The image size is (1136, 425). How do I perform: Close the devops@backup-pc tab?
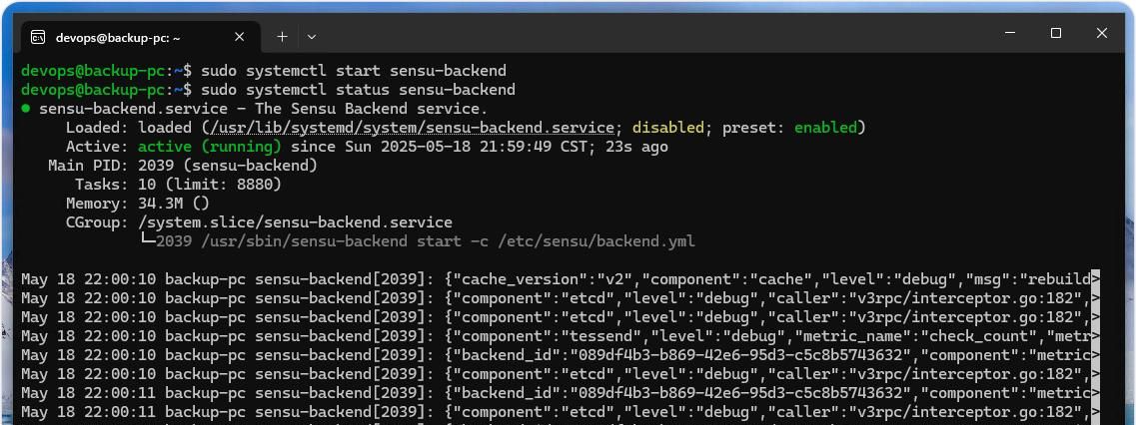239,37
